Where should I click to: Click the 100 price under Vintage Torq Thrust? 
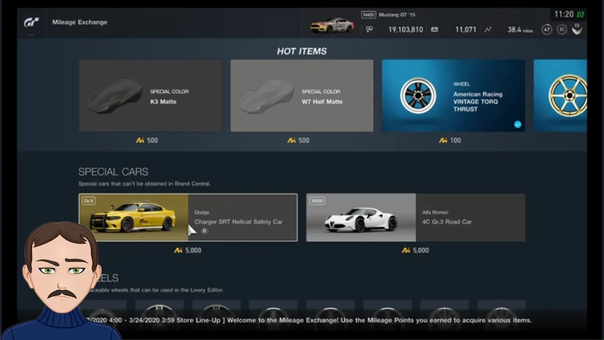click(x=450, y=140)
